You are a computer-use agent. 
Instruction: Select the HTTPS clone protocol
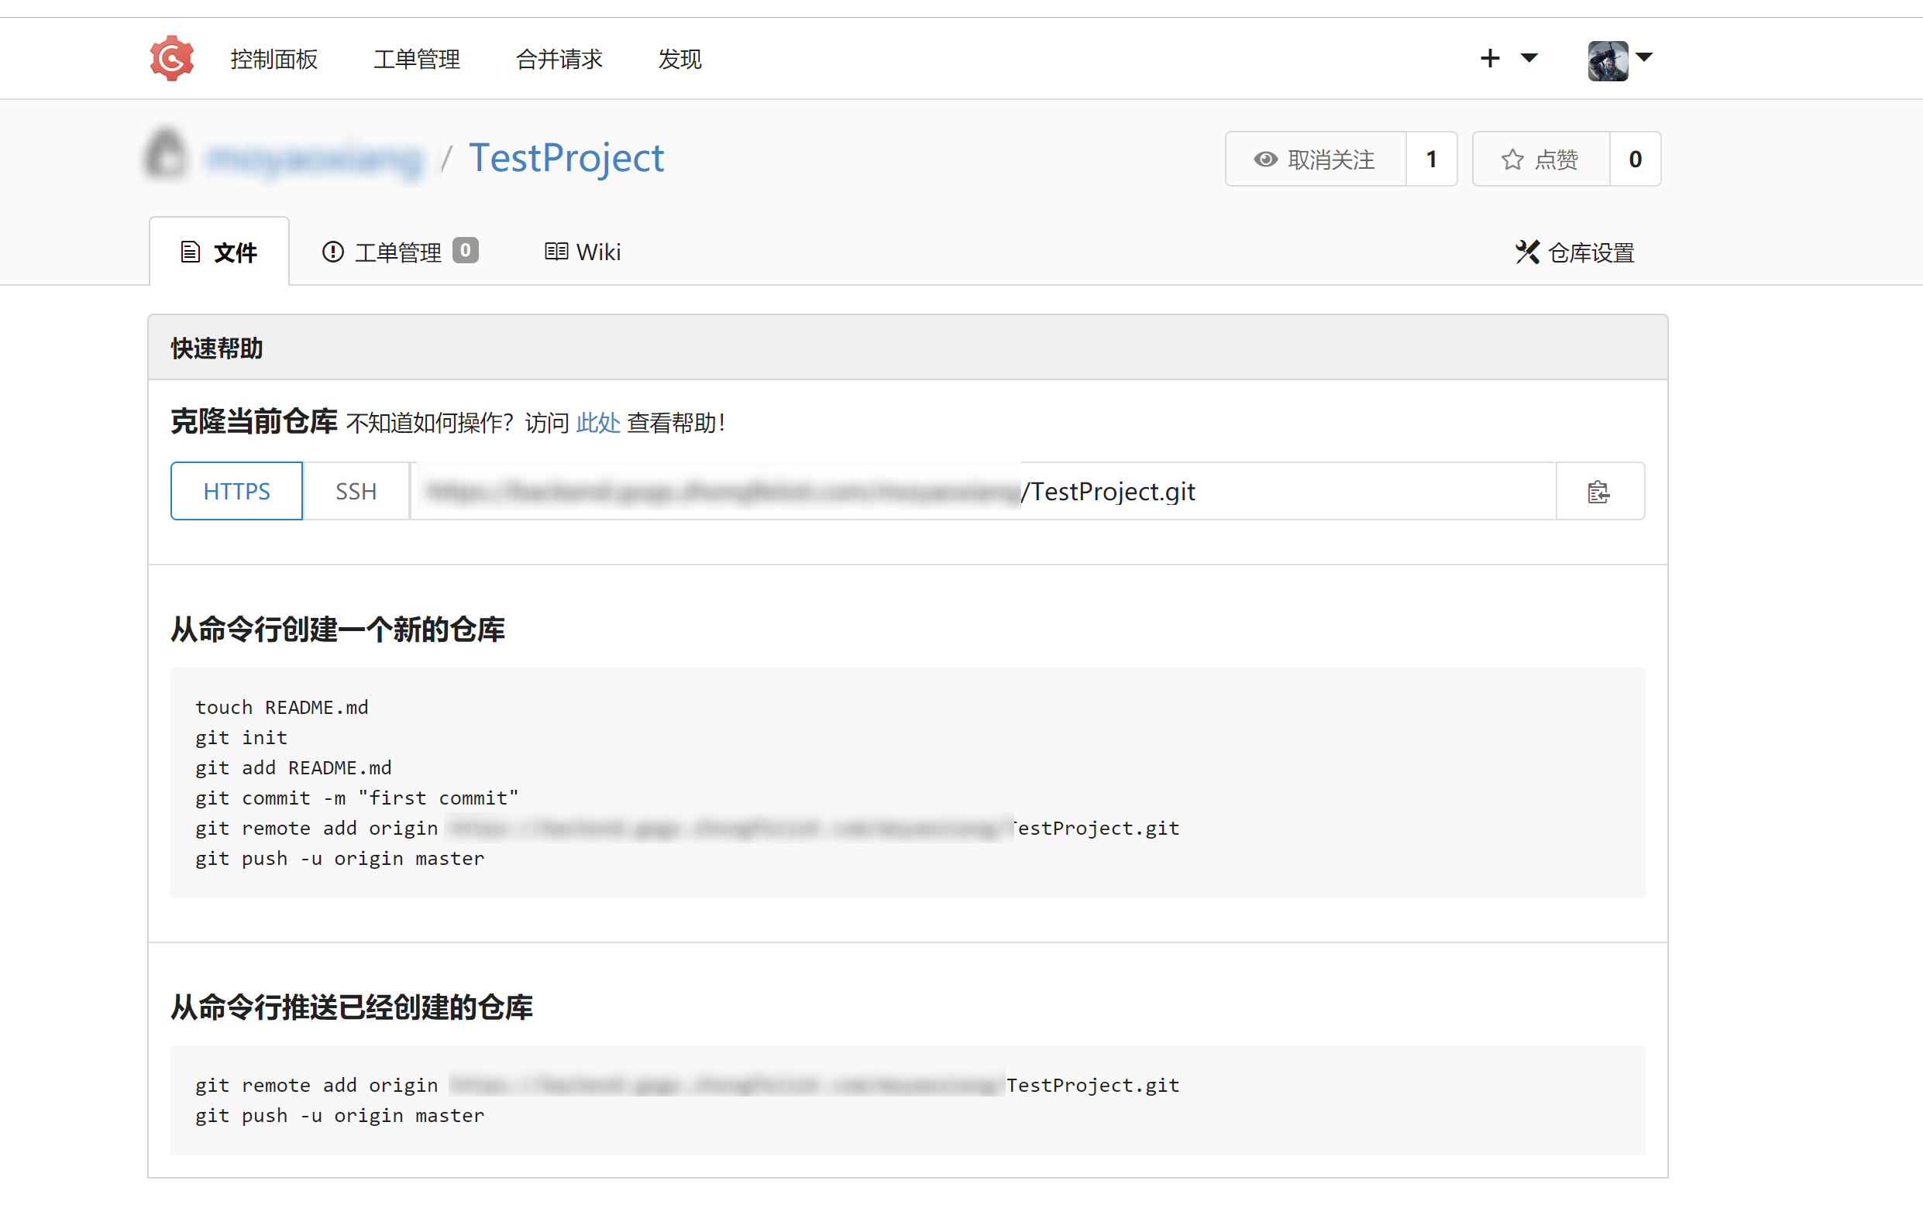pyautogui.click(x=236, y=491)
